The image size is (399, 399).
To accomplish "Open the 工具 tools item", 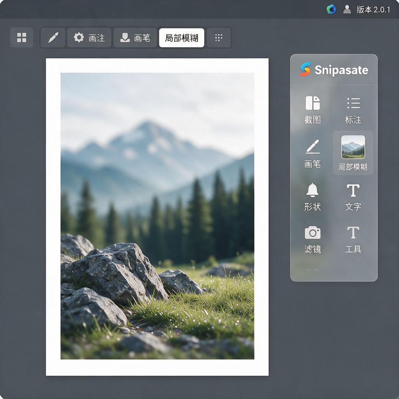I will click(x=353, y=239).
